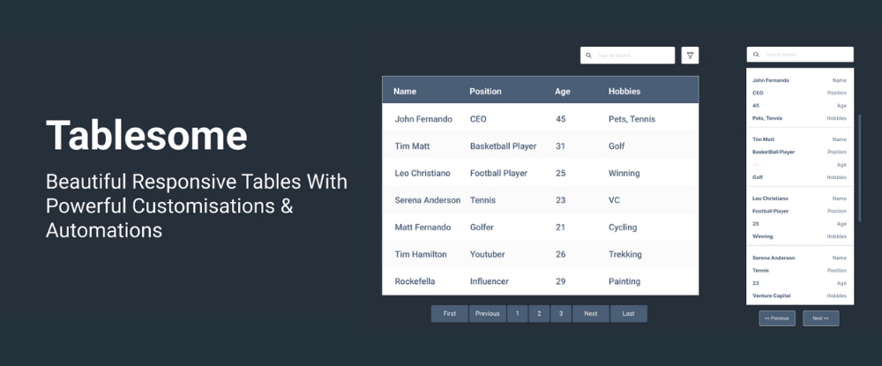Click the Next pagination button
This screenshot has width=882, height=366.
(x=591, y=314)
